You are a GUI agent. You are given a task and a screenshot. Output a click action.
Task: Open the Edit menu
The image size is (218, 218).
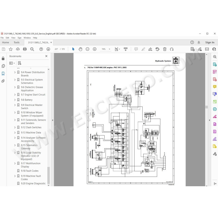pyautogui.click(x=7, y=38)
